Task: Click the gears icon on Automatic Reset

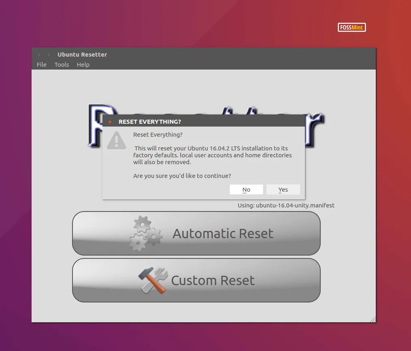Action: 146,233
